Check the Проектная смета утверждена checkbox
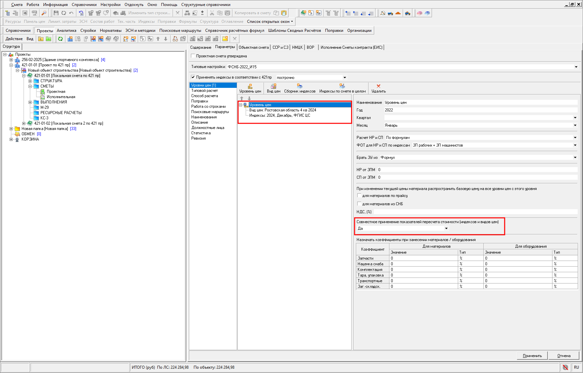Screen dimensions: 583x373 click(193, 56)
